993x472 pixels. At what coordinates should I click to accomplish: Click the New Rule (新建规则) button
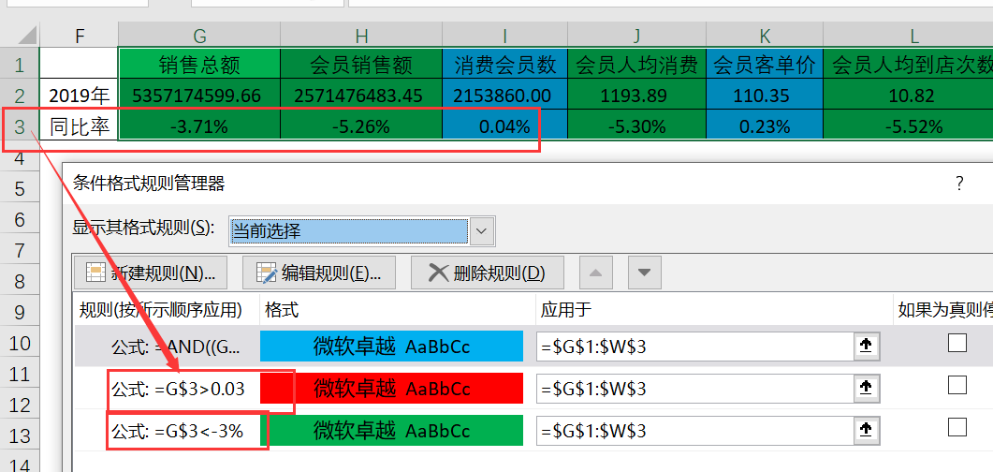150,273
